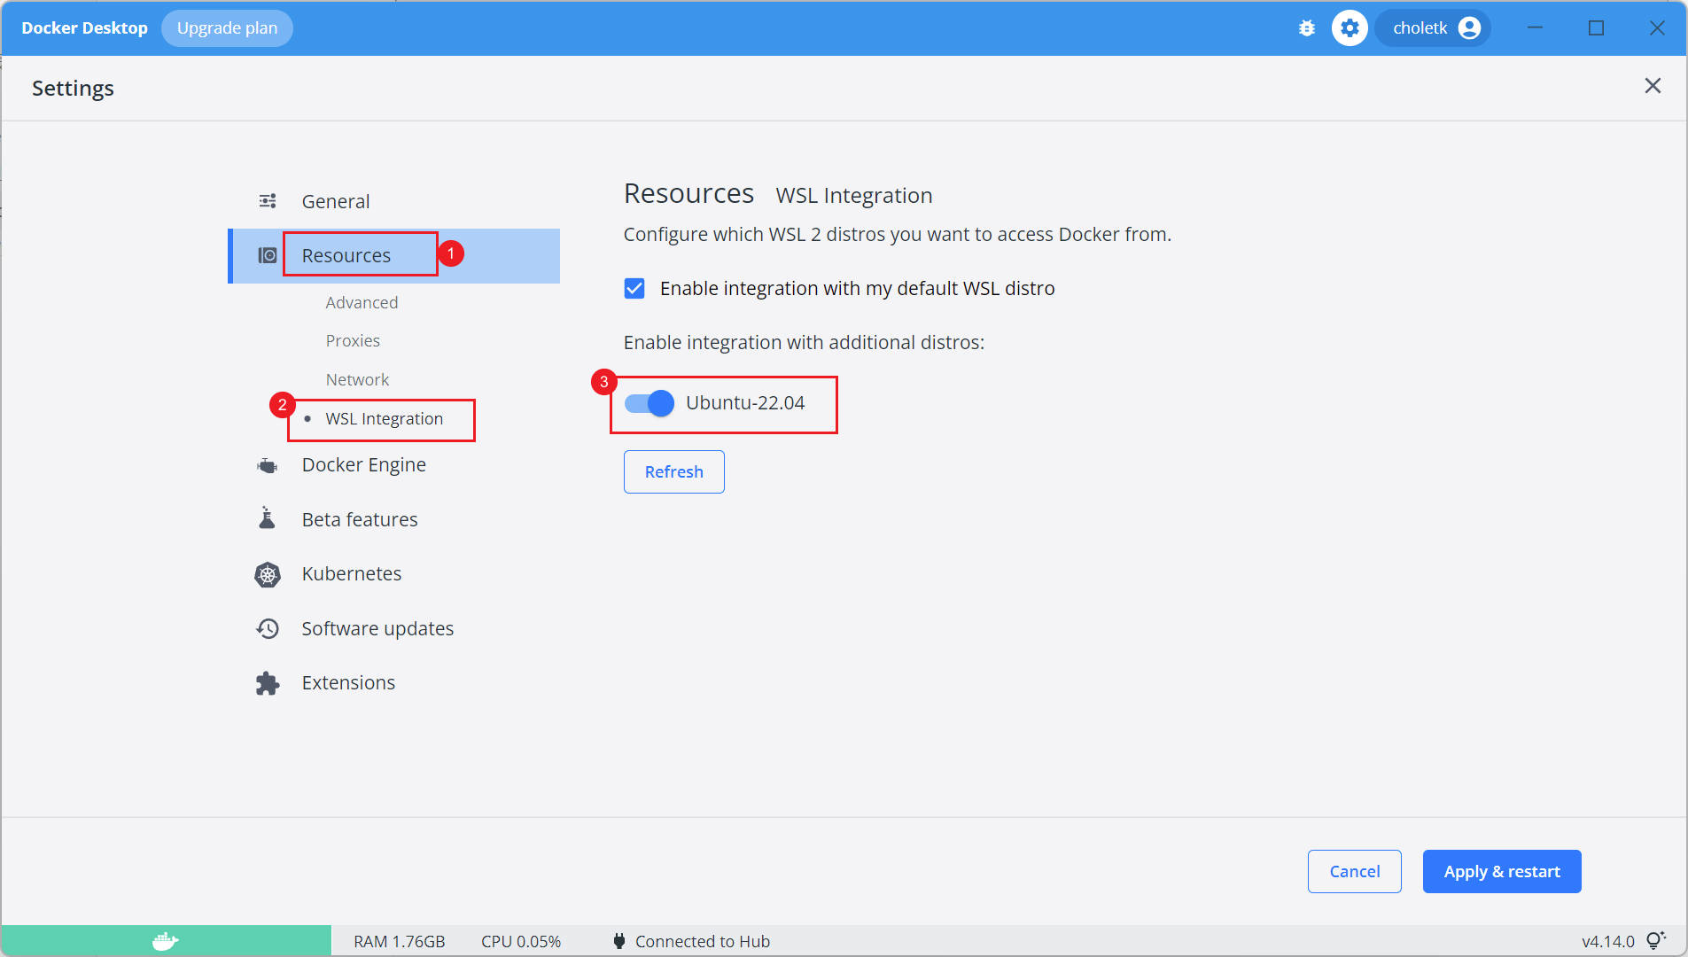The image size is (1688, 957).
Task: Open the choletk account menu
Action: point(1435,28)
